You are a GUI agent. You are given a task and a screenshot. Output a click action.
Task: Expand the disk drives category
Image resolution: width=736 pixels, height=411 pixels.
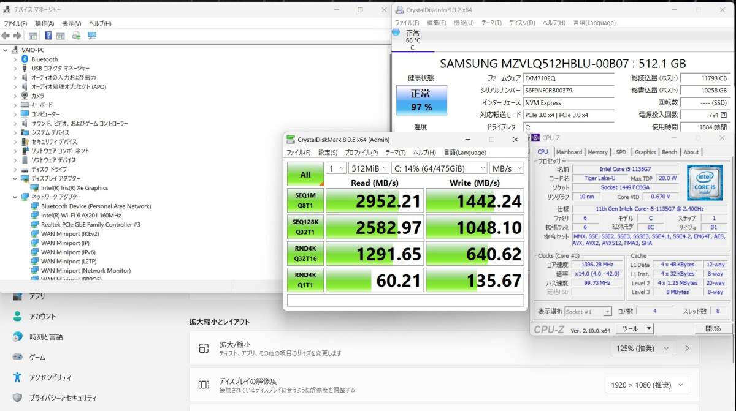coord(15,170)
